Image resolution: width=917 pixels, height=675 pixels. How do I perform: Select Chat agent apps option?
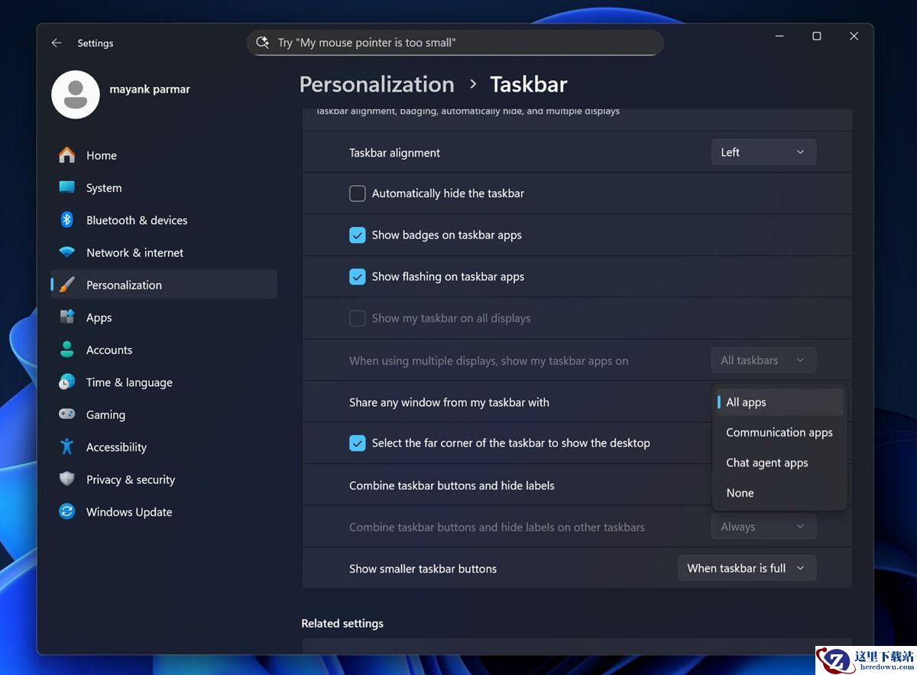tap(766, 462)
